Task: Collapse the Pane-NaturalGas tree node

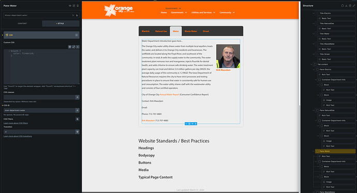Action: click(x=314, y=110)
